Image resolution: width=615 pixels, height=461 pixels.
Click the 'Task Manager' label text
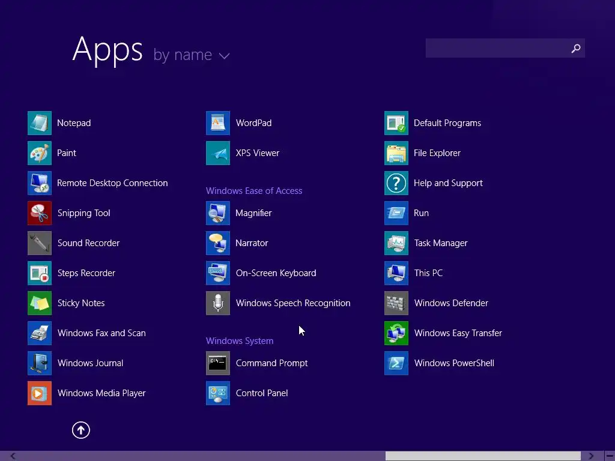(441, 243)
